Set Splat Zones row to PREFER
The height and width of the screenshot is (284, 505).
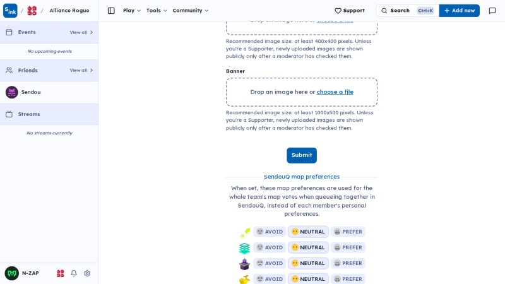(x=348, y=247)
